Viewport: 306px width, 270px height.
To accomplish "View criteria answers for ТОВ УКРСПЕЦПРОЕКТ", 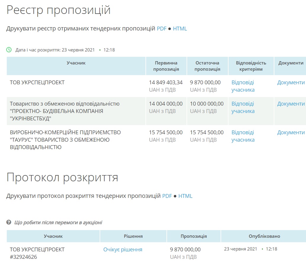I will 243,86.
